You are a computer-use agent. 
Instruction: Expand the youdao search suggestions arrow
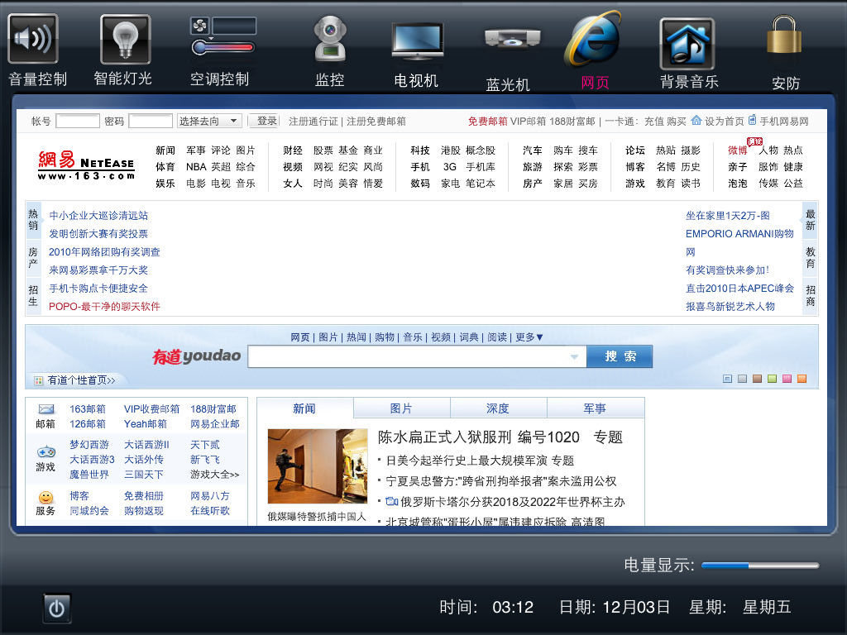point(574,356)
